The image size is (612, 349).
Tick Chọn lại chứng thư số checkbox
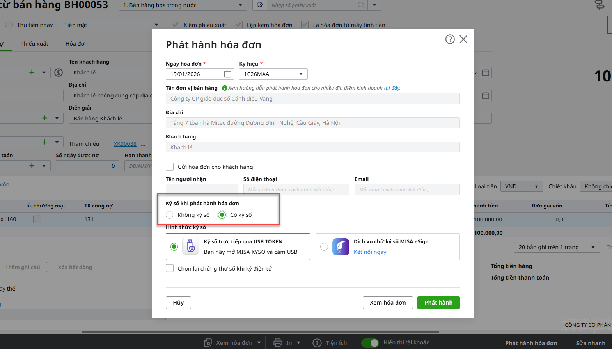pyautogui.click(x=170, y=268)
